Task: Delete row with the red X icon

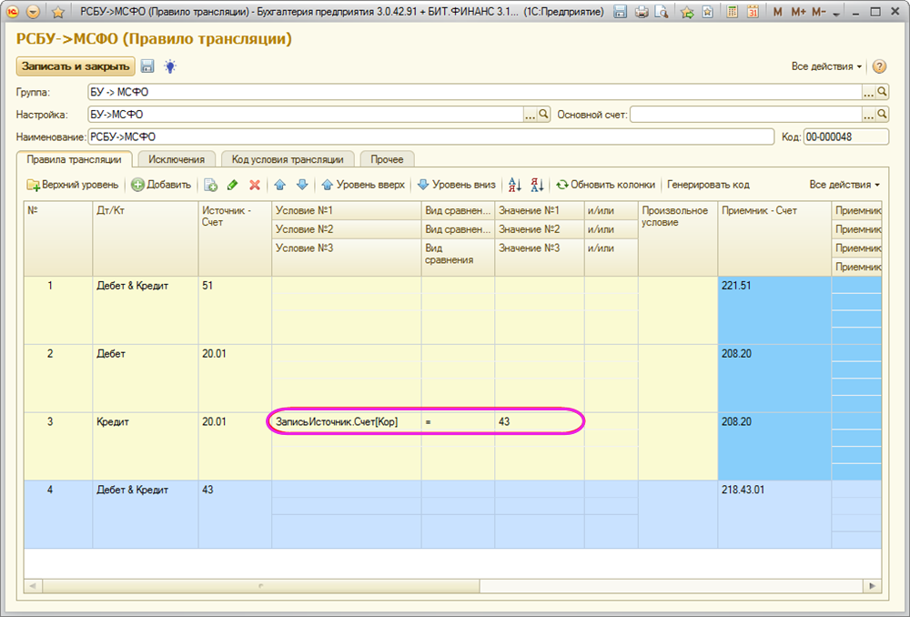Action: click(x=255, y=185)
